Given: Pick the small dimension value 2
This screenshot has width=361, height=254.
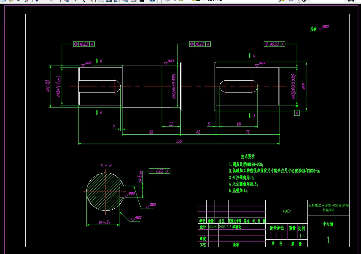Looking at the screenshot, I should 114,127.
